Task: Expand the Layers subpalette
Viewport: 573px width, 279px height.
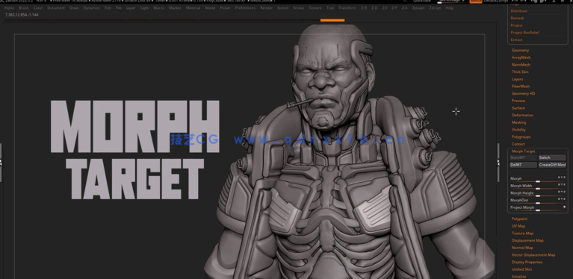Action: coord(517,79)
